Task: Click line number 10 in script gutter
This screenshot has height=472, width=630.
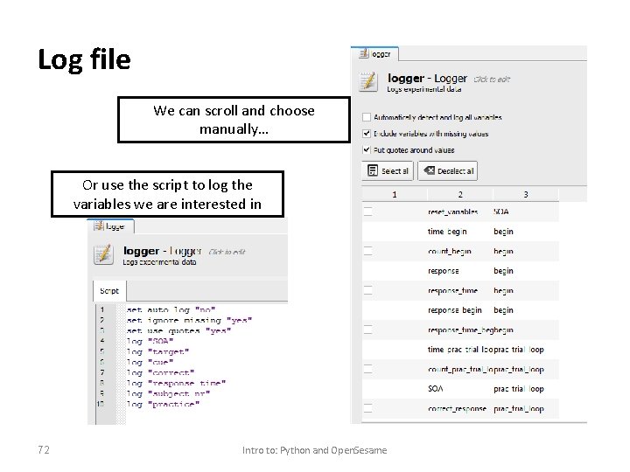Action: (101, 404)
